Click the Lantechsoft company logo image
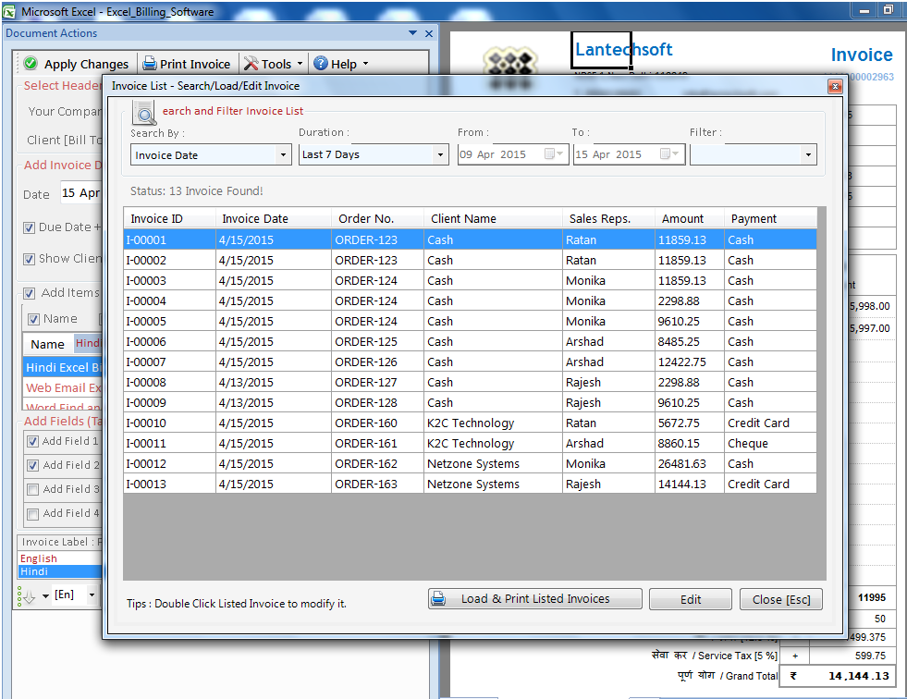 tap(510, 68)
